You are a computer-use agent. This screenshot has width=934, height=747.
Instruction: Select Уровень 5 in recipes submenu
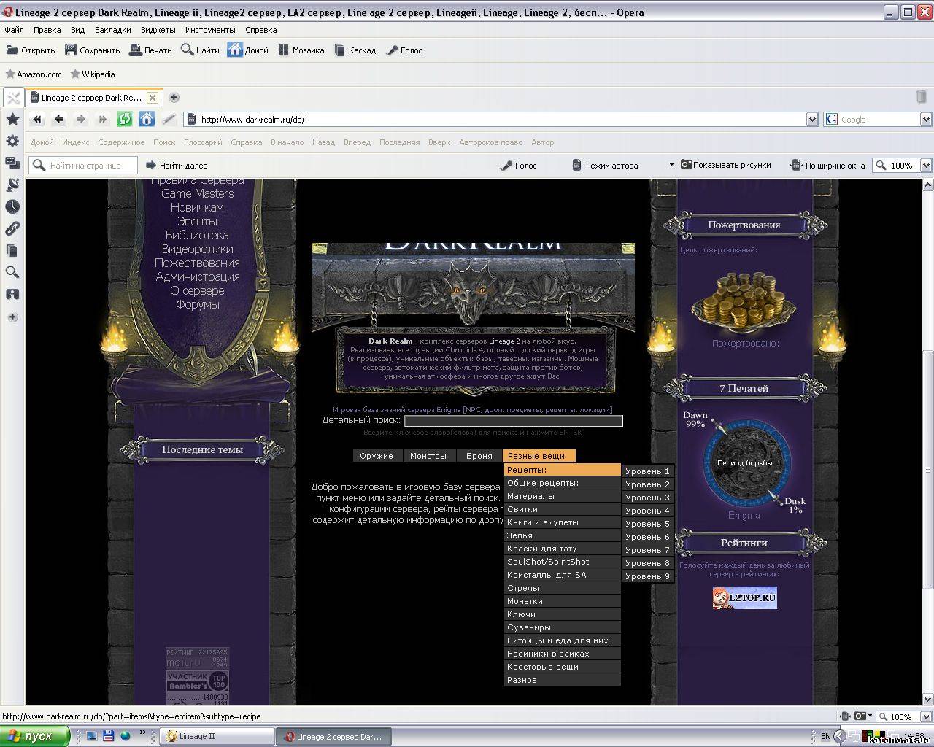pyautogui.click(x=647, y=524)
